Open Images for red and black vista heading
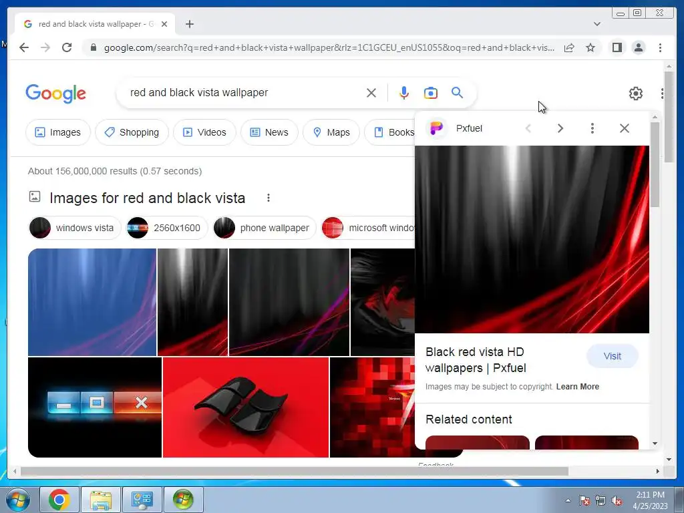This screenshot has width=684, height=513. [147, 198]
